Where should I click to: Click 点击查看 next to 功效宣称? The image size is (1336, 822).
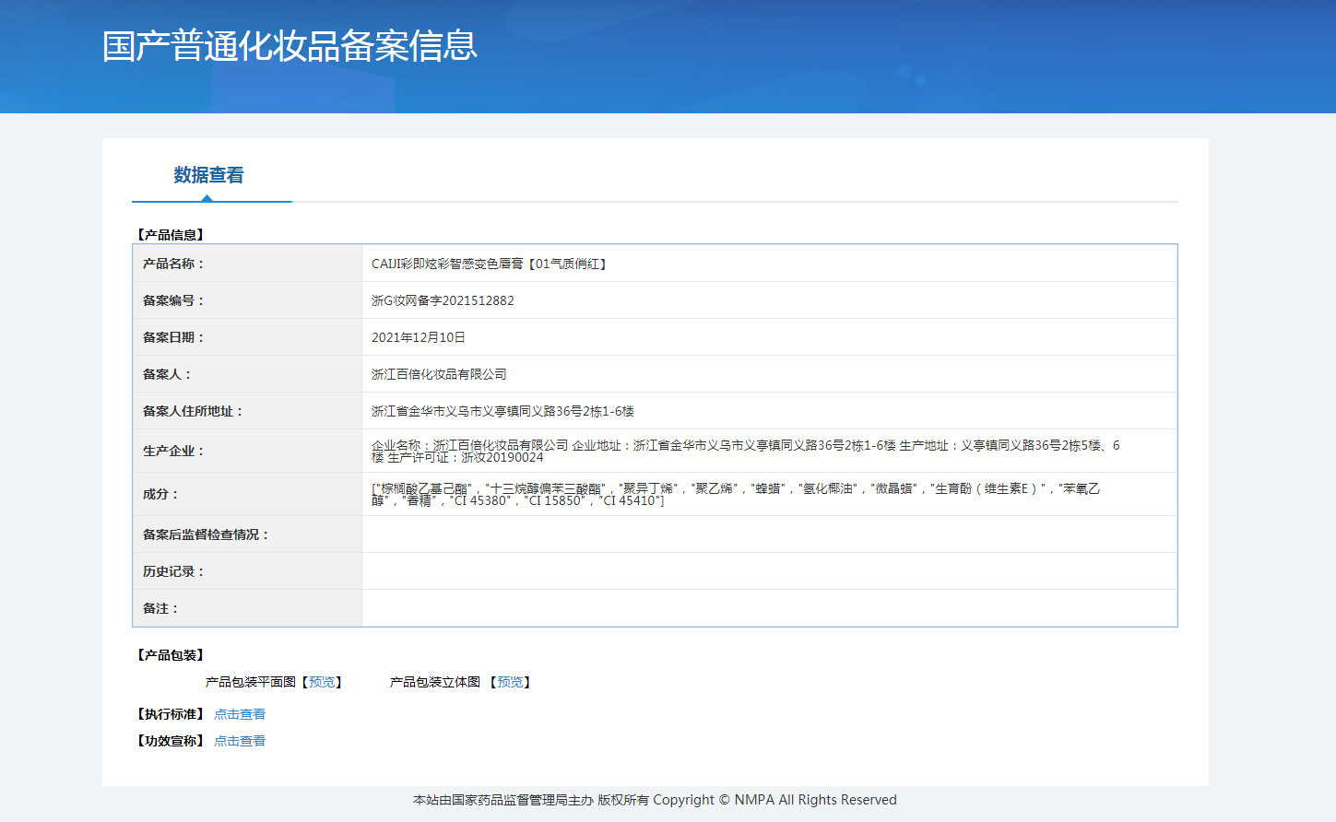(240, 741)
